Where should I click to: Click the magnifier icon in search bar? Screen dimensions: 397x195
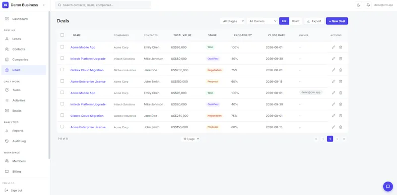click(60, 5)
